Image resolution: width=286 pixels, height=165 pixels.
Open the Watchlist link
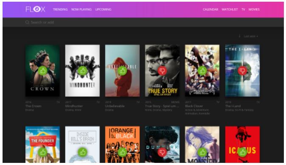(x=230, y=9)
